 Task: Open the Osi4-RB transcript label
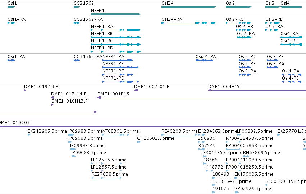(289, 41)
